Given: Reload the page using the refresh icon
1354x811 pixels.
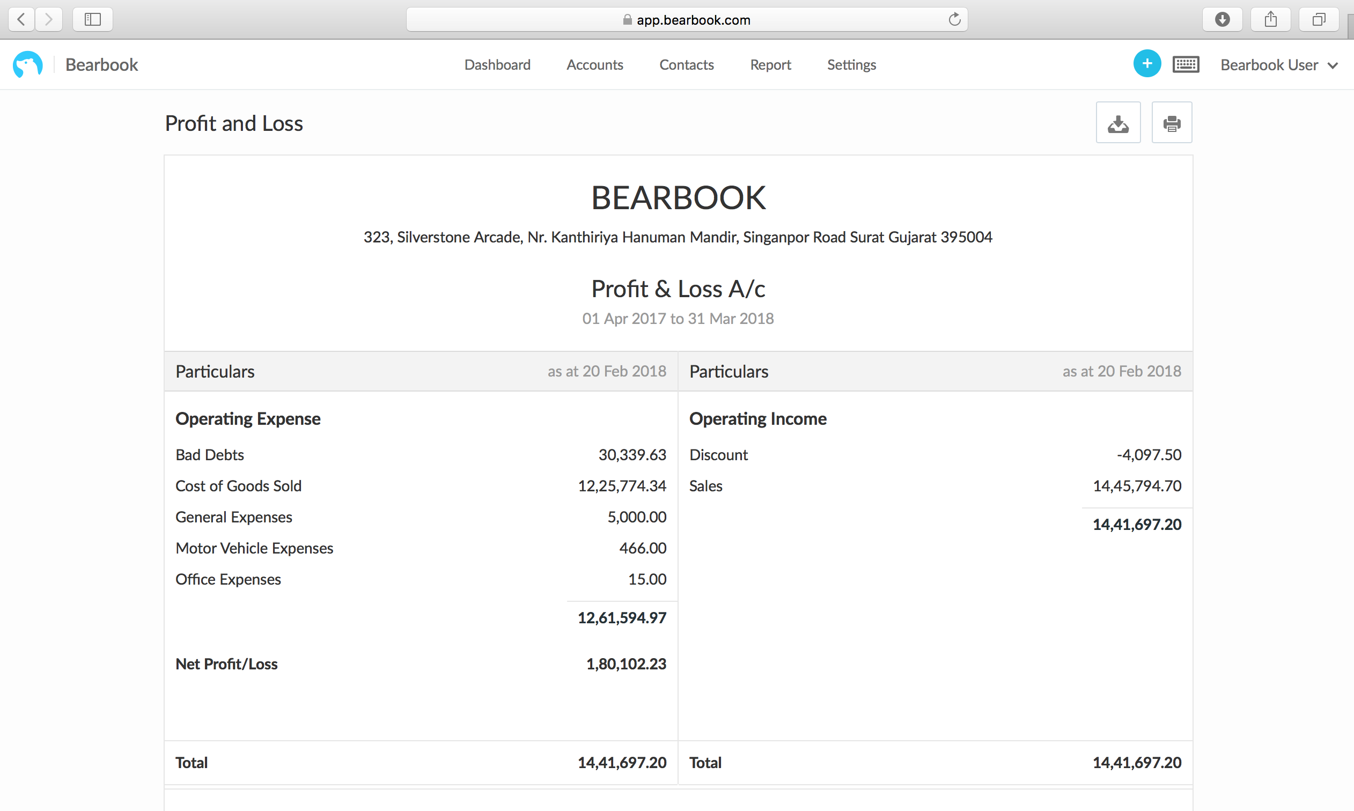Looking at the screenshot, I should pos(954,20).
